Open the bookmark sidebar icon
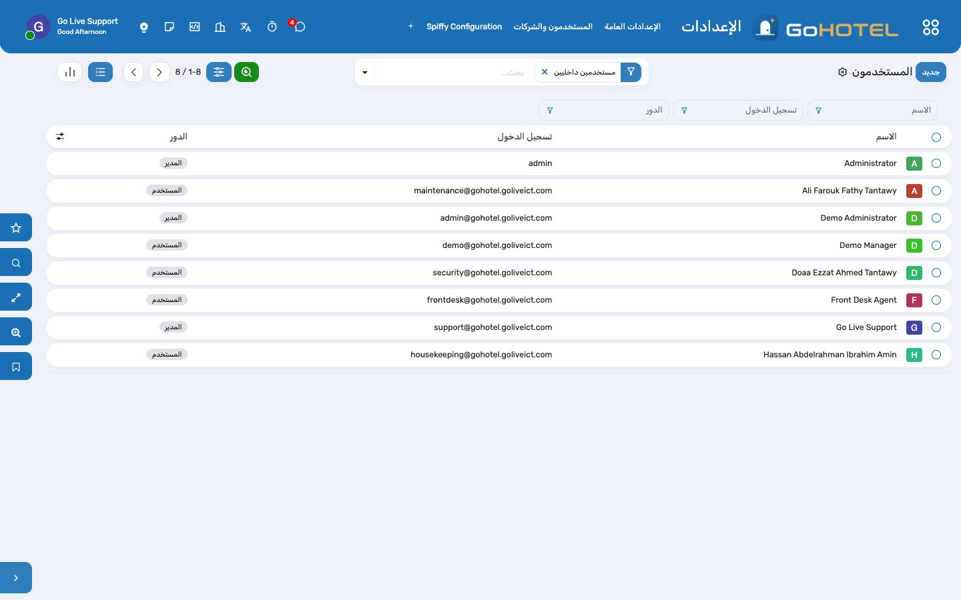961x600 pixels. coord(16,367)
